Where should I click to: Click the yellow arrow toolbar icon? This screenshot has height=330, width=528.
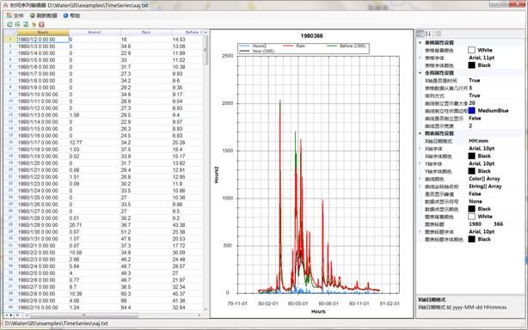34,24
